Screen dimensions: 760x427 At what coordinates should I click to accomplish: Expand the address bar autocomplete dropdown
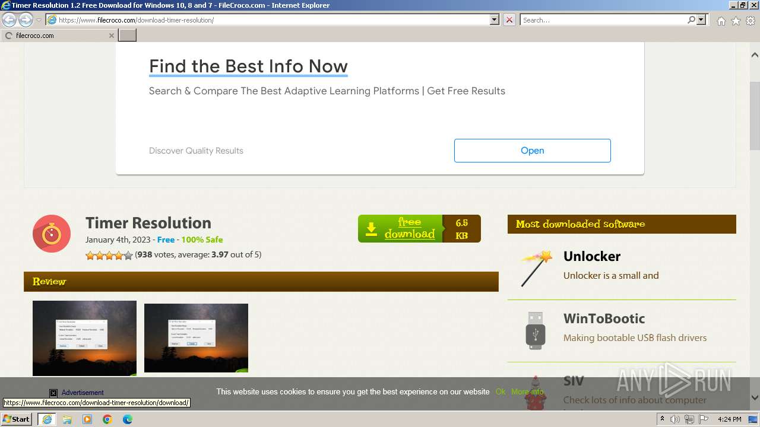[x=494, y=20]
